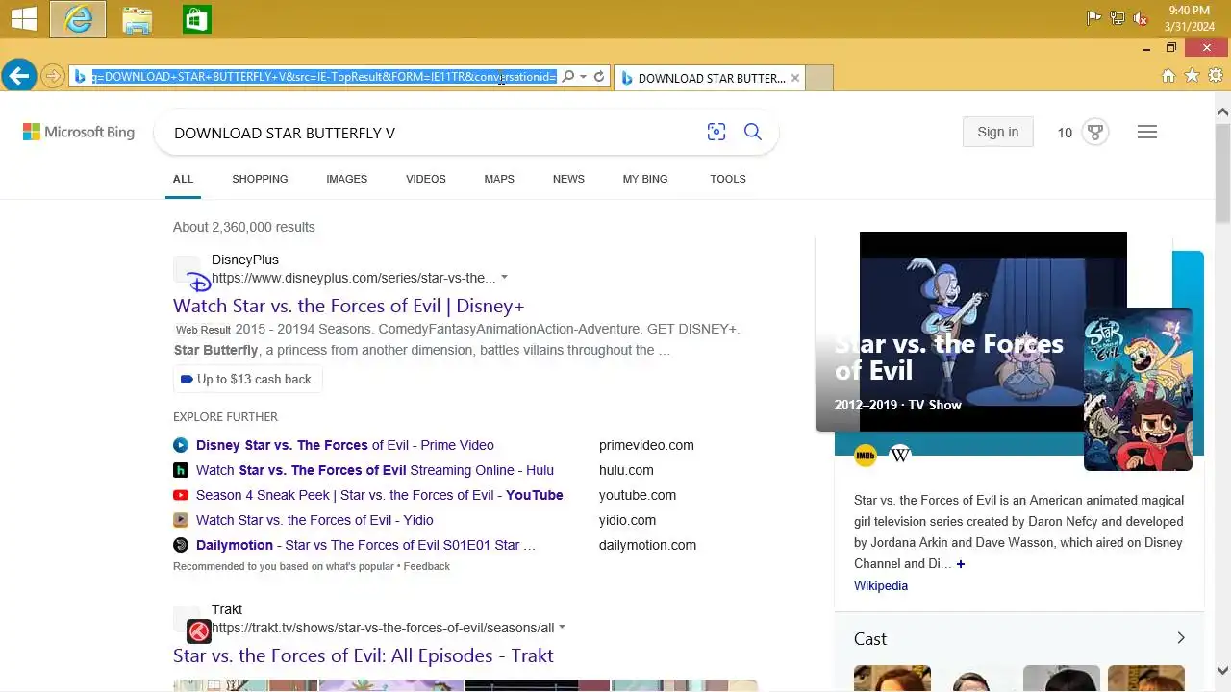The height and width of the screenshot is (692, 1231).
Task: Close the DOWNLOAD STAR BUTTER... tab
Action: click(x=795, y=78)
